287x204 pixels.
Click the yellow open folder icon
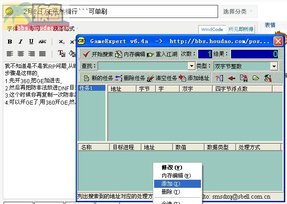pyautogui.click(x=256, y=78)
